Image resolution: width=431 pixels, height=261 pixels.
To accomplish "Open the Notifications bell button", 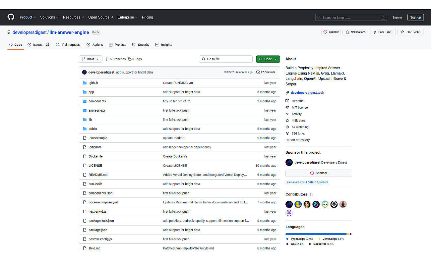I will (355, 32).
